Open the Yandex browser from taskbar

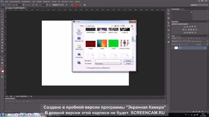pyautogui.click(x=16, y=115)
